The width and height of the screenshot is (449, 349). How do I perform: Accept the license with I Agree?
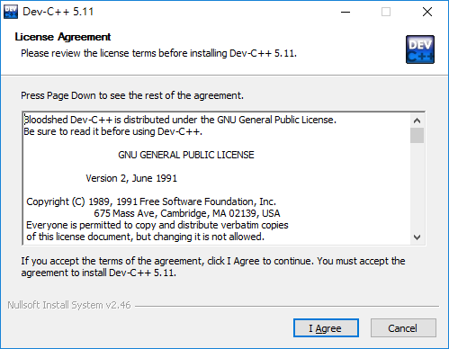[x=326, y=328]
